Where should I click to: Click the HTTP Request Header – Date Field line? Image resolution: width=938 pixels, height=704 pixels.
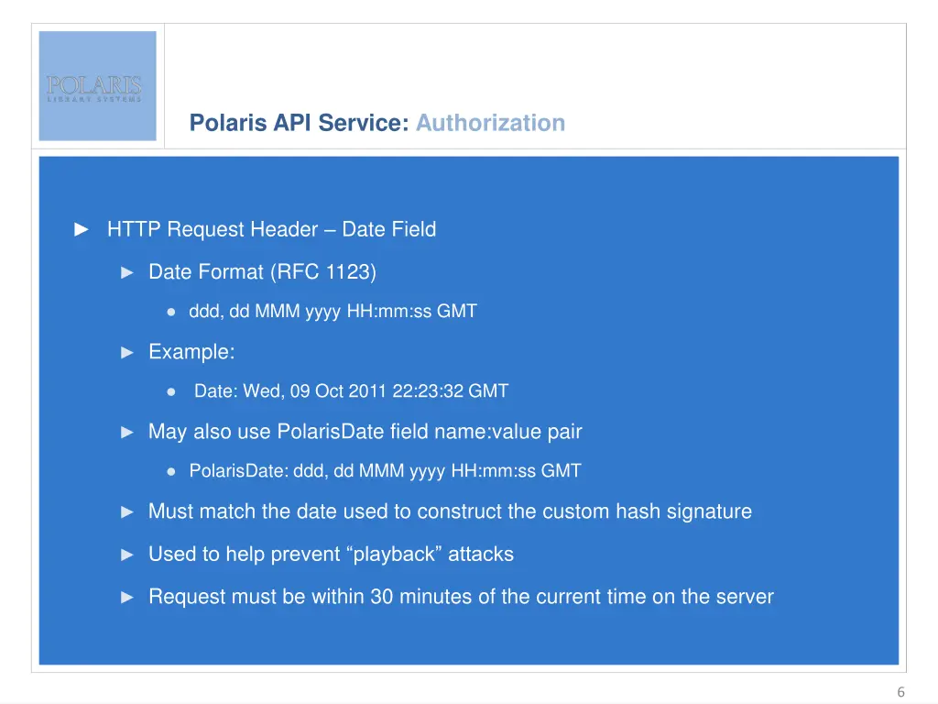pyautogui.click(x=271, y=229)
